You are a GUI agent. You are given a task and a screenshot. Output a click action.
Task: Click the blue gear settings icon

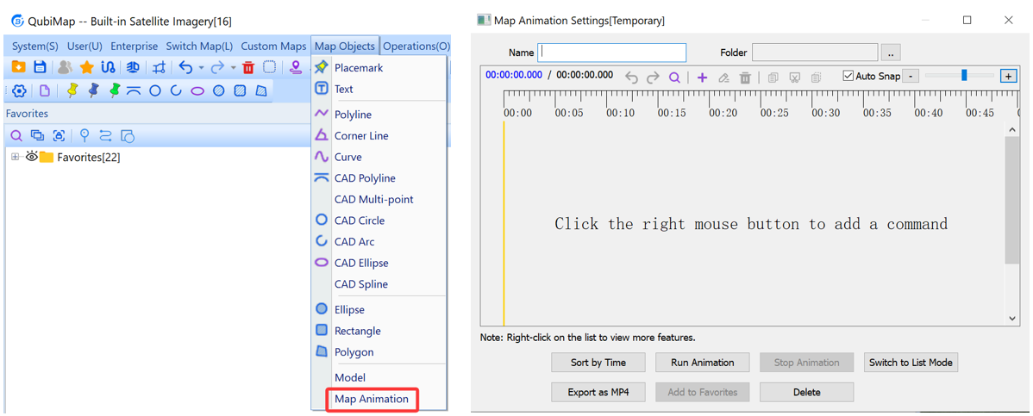[19, 90]
